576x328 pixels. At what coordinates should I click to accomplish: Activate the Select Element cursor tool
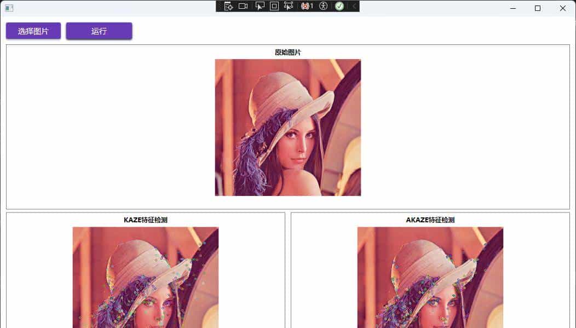click(x=260, y=6)
